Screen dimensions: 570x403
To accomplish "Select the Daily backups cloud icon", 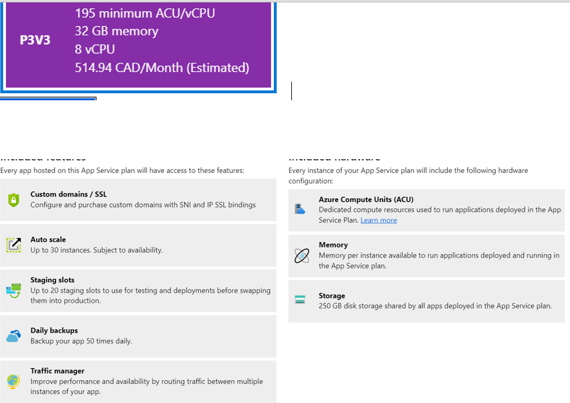I will click(x=13, y=336).
